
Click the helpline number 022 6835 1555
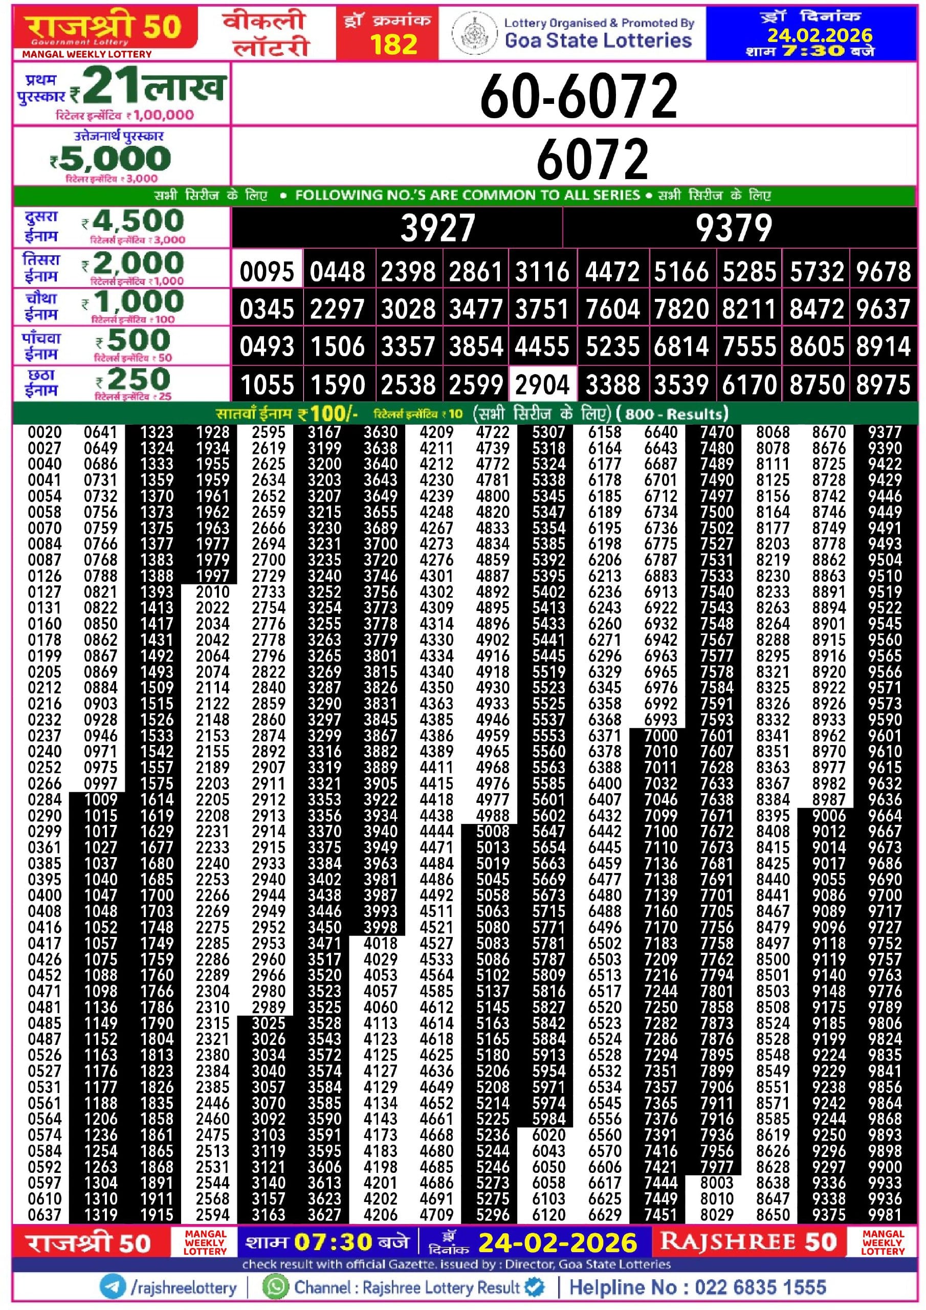(x=697, y=1287)
